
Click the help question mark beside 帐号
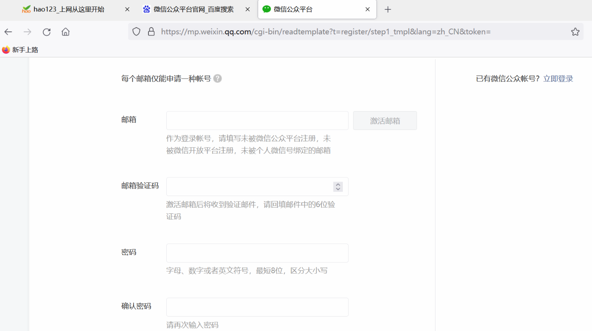217,79
